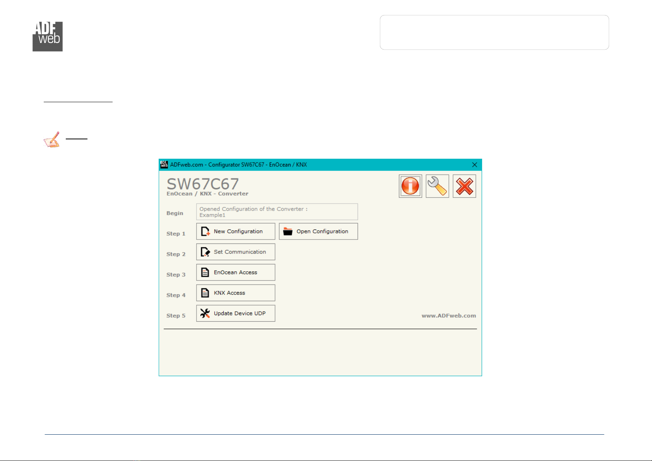652x461 pixels.
Task: Click the 'Step 3' label
Action: 176,274
